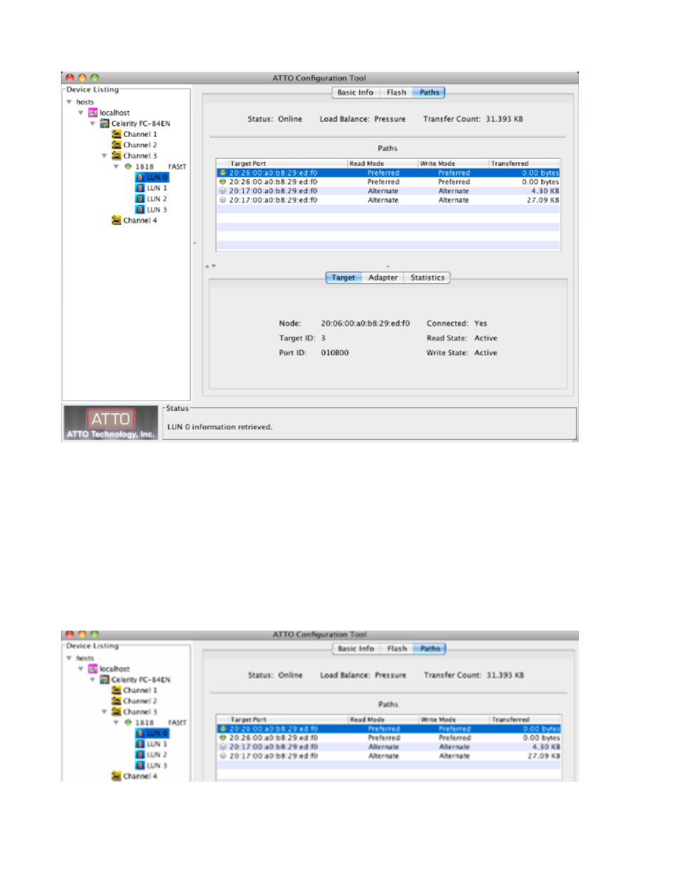676x876 pixels.
Task: Open Basic Info tab in upper window
Action: coord(355,92)
